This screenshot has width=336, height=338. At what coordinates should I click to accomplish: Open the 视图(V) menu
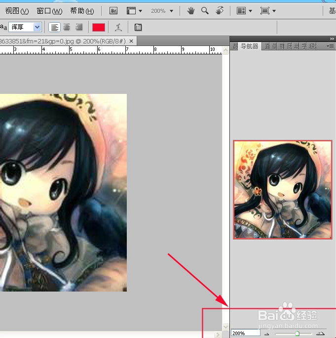[x=17, y=11]
